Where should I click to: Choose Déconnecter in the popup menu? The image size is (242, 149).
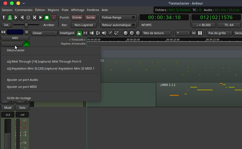click(16, 50)
